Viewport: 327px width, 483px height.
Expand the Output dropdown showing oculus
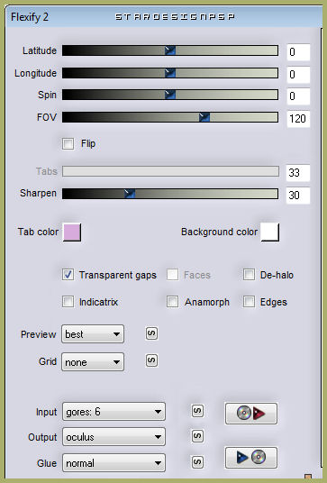pyautogui.click(x=114, y=437)
